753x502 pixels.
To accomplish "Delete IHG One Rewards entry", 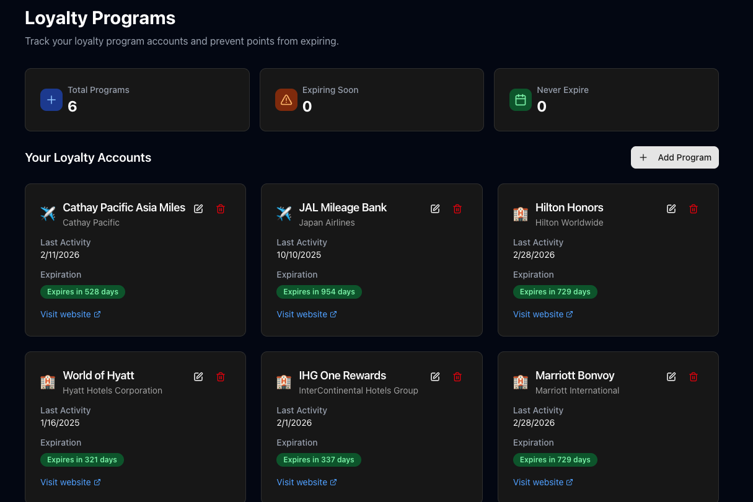I will click(457, 377).
